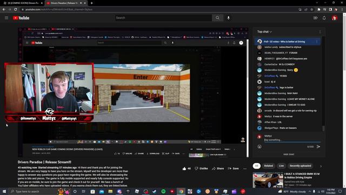Open Steam from the taskbar
The height and width of the screenshot is (195, 346).
click(x=155, y=191)
